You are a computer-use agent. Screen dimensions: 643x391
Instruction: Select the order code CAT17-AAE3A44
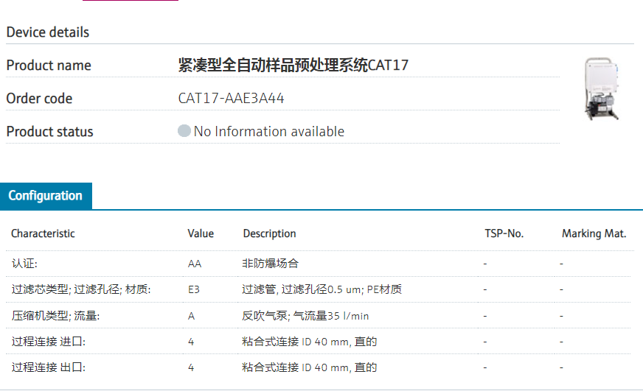tap(232, 99)
